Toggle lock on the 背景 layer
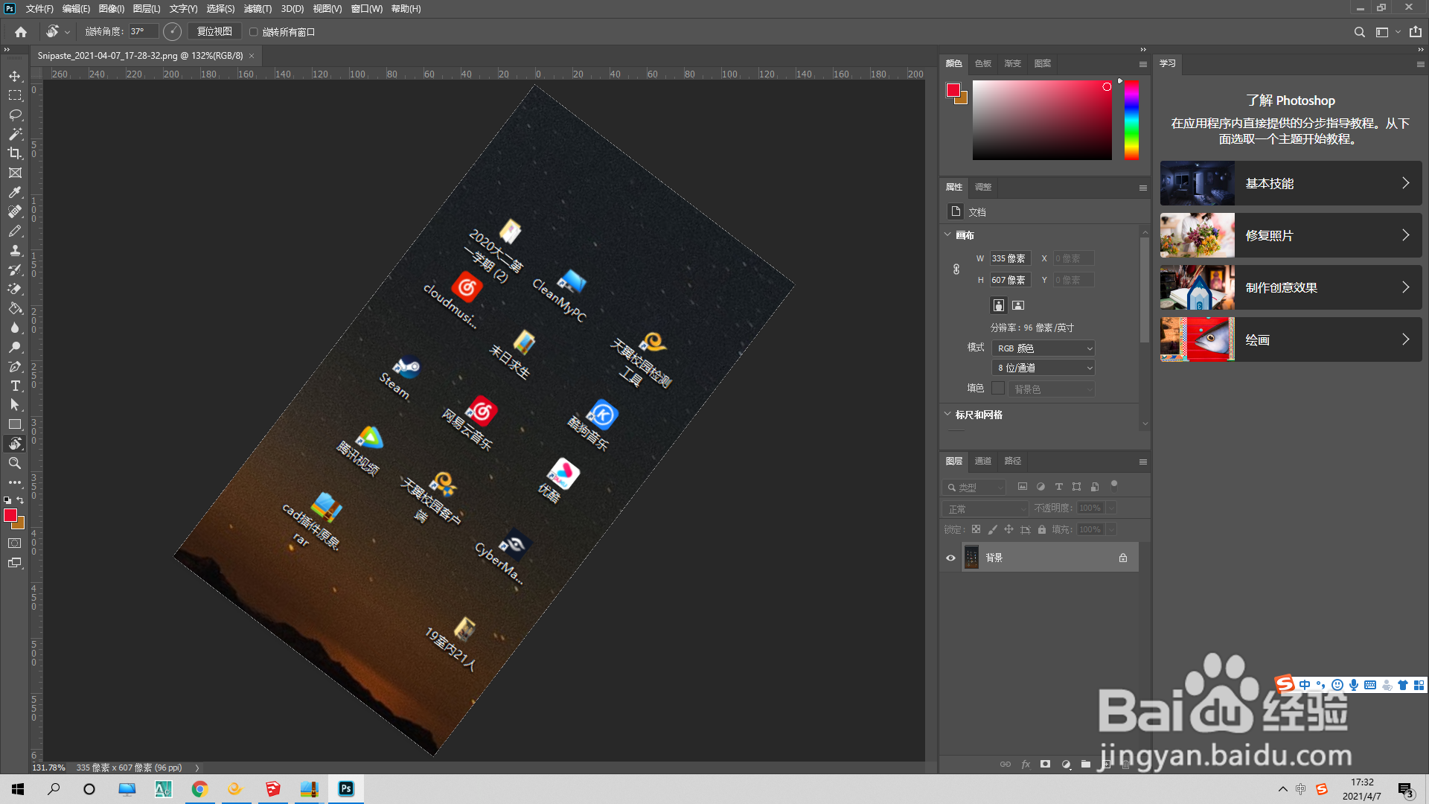Screen dimensions: 1429x804 pos(1123,558)
